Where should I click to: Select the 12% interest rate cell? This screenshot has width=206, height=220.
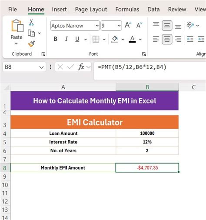tap(147, 142)
